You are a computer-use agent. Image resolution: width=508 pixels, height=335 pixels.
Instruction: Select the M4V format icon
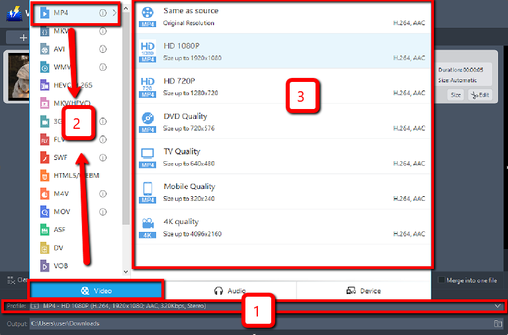coord(44,194)
